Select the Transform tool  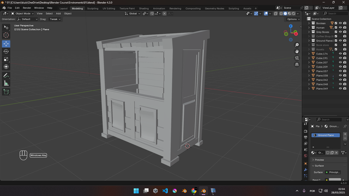click(6, 66)
